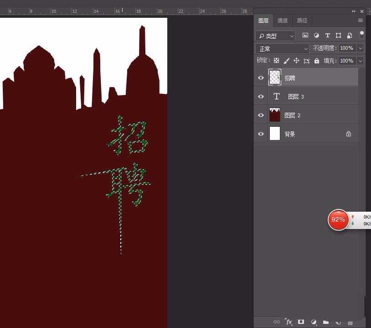Image resolution: width=371 pixels, height=328 pixels.
Task: Toggle visibility of 图层 3 text layer
Action: (261, 97)
